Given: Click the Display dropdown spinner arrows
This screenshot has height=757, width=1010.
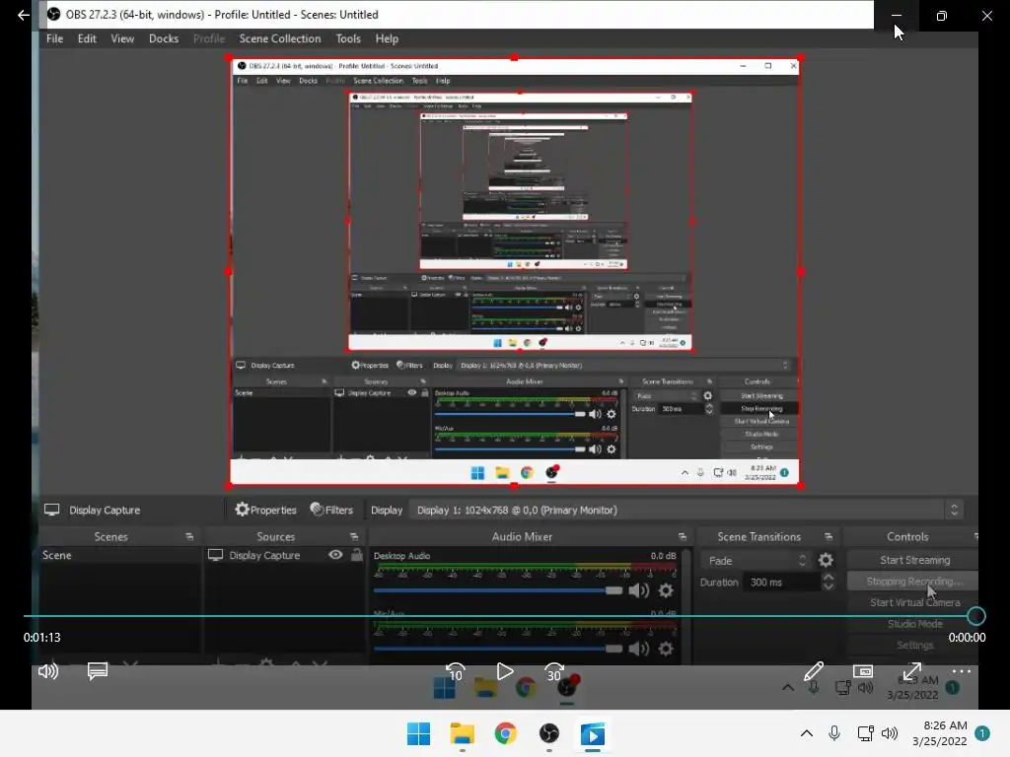Looking at the screenshot, I should tap(954, 510).
